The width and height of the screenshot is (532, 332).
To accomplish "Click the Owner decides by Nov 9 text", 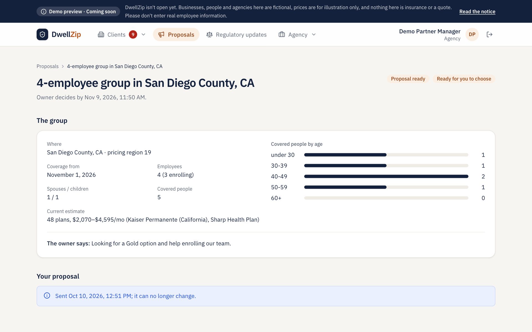I will point(91,97).
